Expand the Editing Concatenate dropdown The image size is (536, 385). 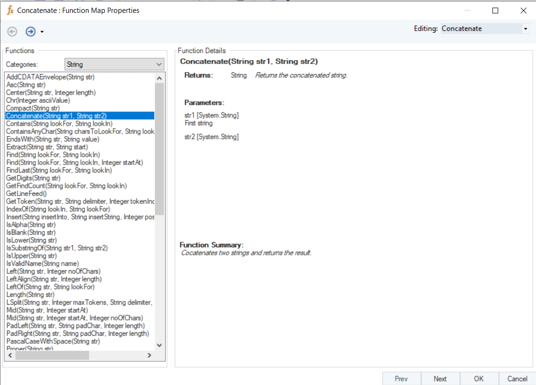525,29
